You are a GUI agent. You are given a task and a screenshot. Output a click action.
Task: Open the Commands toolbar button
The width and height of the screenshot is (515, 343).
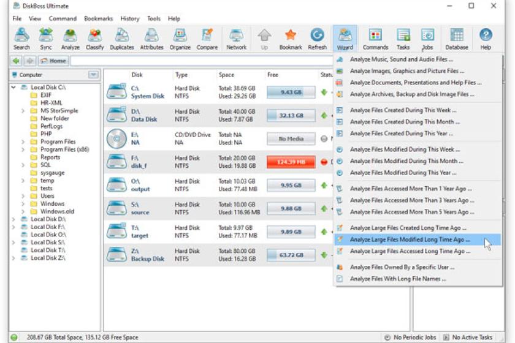coord(375,39)
